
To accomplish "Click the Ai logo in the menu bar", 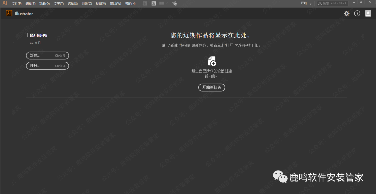I will [5, 3].
